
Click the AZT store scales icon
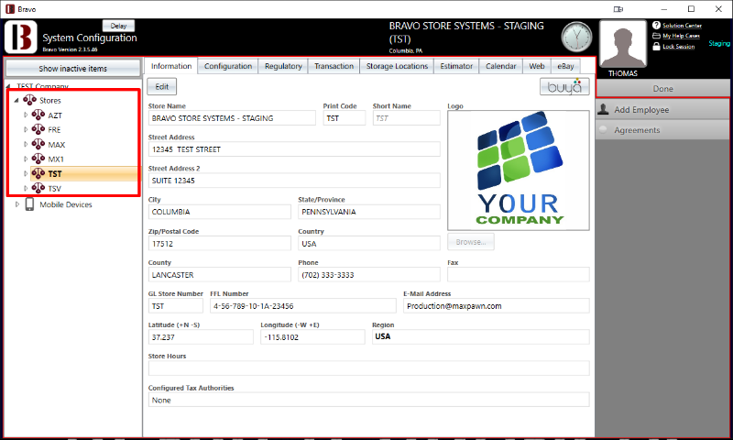pos(38,115)
